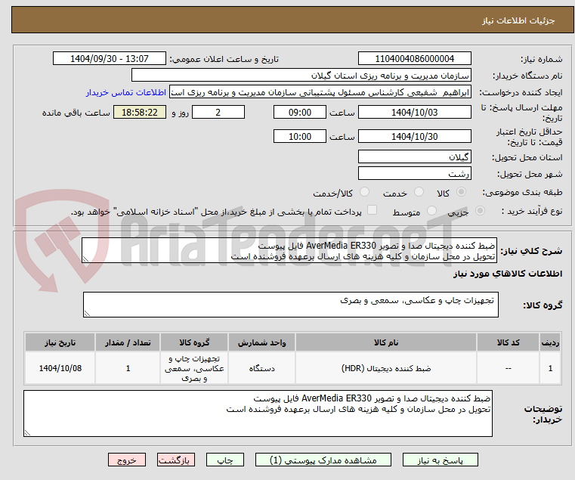Select the جزیی purchase type radio

pyautogui.click(x=480, y=211)
